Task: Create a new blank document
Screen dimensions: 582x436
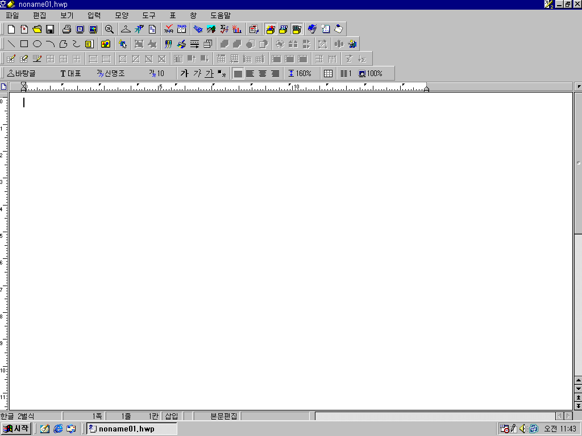Action: (11, 30)
